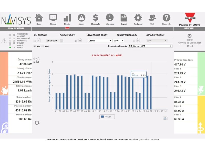Log out using the power icon
205x153 pixels.
[190, 36]
